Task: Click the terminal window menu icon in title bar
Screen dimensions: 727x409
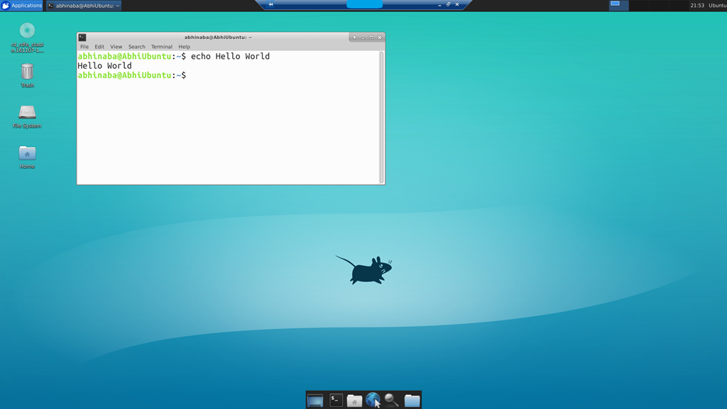Action: coord(82,38)
